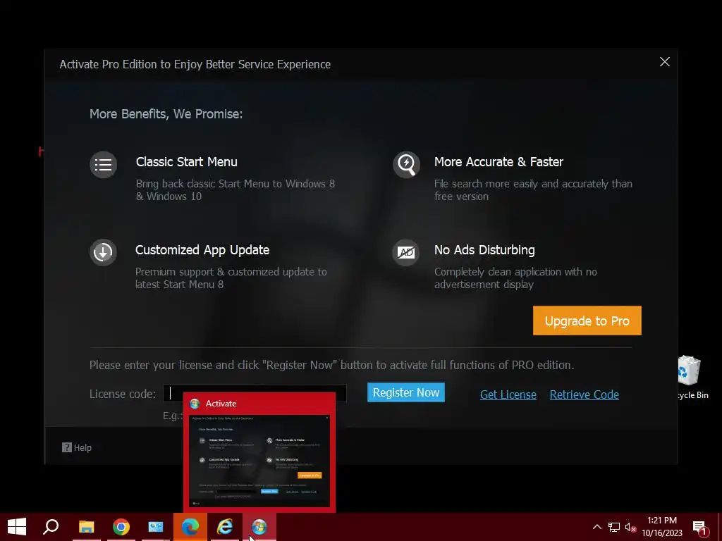The width and height of the screenshot is (722, 541).
Task: Click the "More Benefits, We Promise:" text
Action: click(x=166, y=113)
